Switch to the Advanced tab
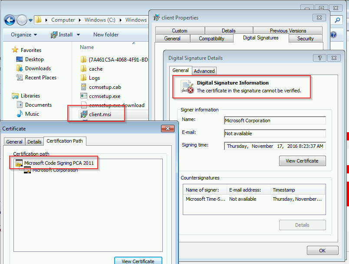The height and width of the screenshot is (264, 349). (x=204, y=71)
